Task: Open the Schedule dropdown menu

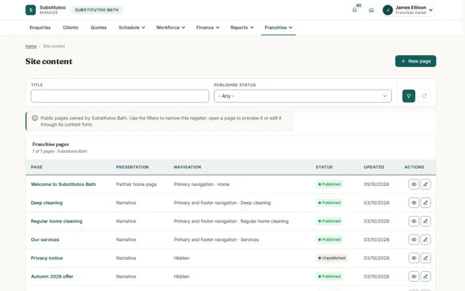Action: pos(132,28)
